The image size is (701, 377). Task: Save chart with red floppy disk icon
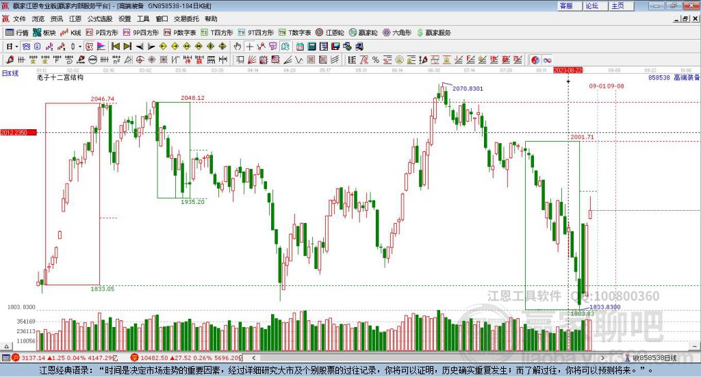(x=335, y=47)
